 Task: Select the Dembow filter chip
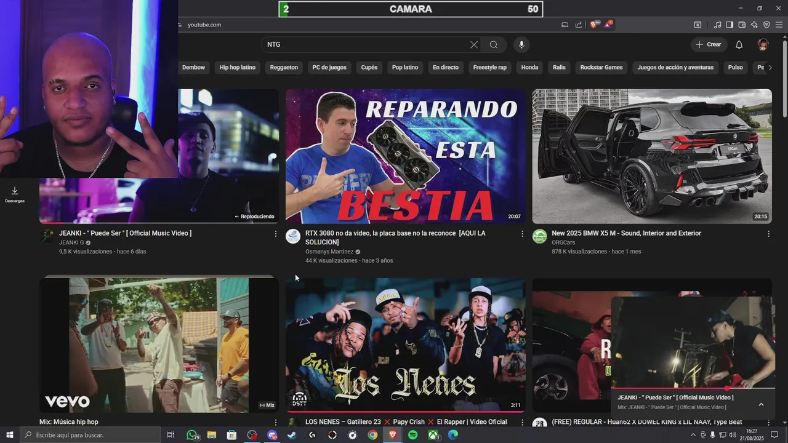(x=193, y=68)
